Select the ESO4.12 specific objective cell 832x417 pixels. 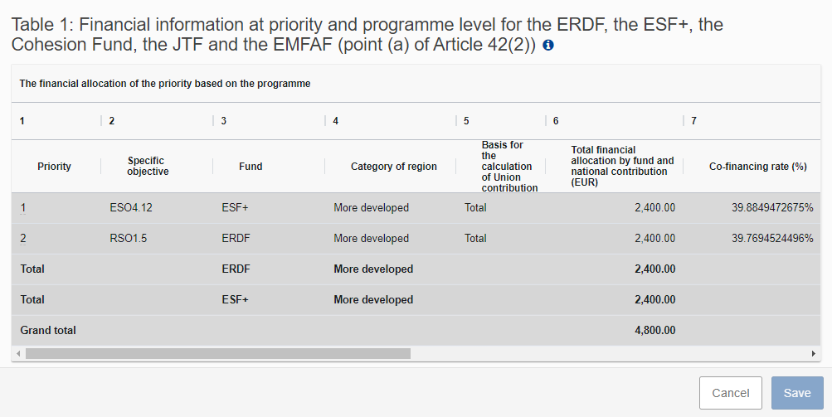coord(131,208)
